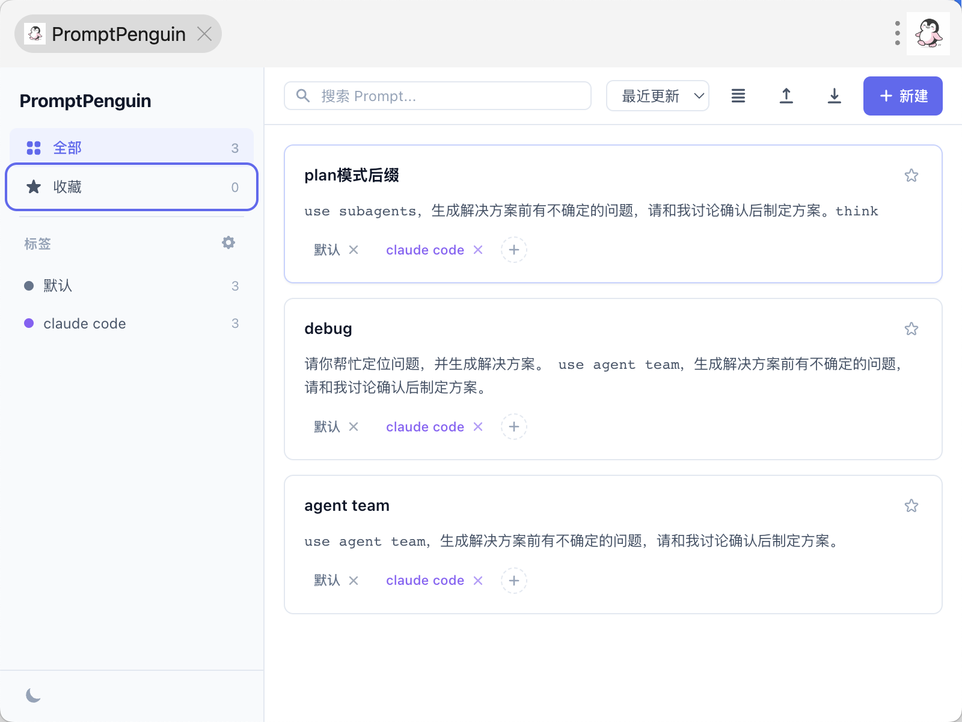Add a tag to the debug prompt
The height and width of the screenshot is (722, 962).
coord(514,427)
